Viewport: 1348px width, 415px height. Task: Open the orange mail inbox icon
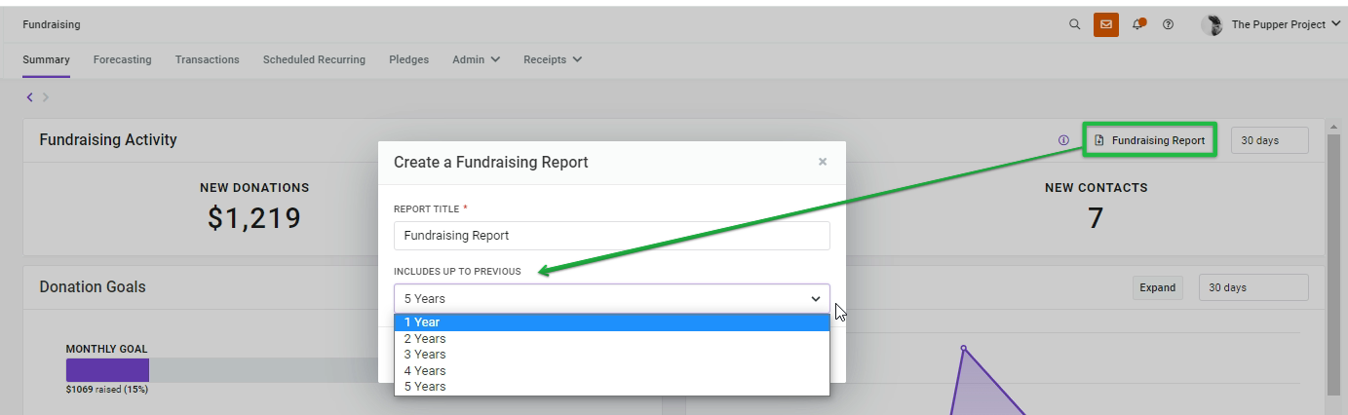1105,24
